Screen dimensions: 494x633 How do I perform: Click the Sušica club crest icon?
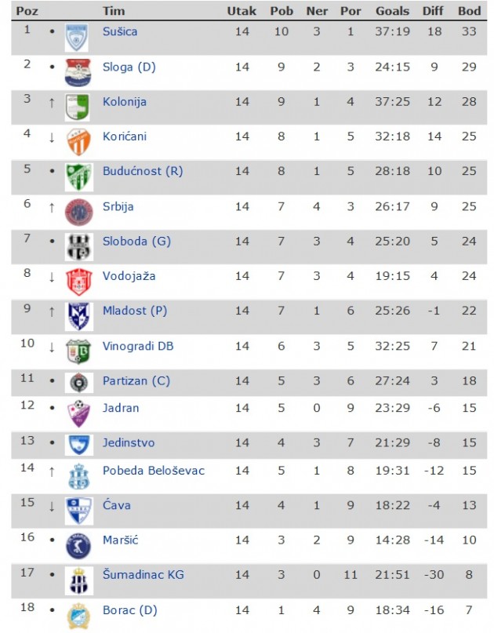pos(78,37)
